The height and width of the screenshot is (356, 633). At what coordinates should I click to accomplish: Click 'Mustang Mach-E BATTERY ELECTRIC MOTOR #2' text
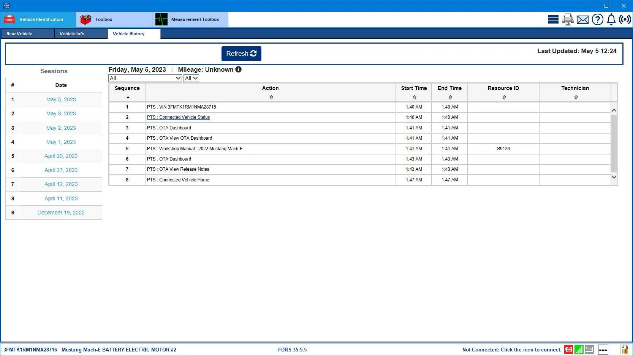[x=119, y=350]
